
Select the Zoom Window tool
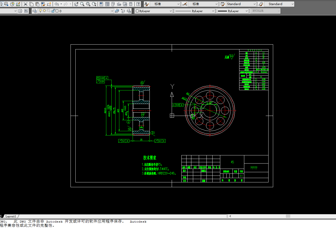(x=88, y=4)
